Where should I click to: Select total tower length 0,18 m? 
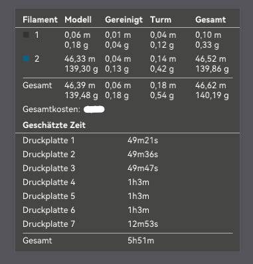163,86
